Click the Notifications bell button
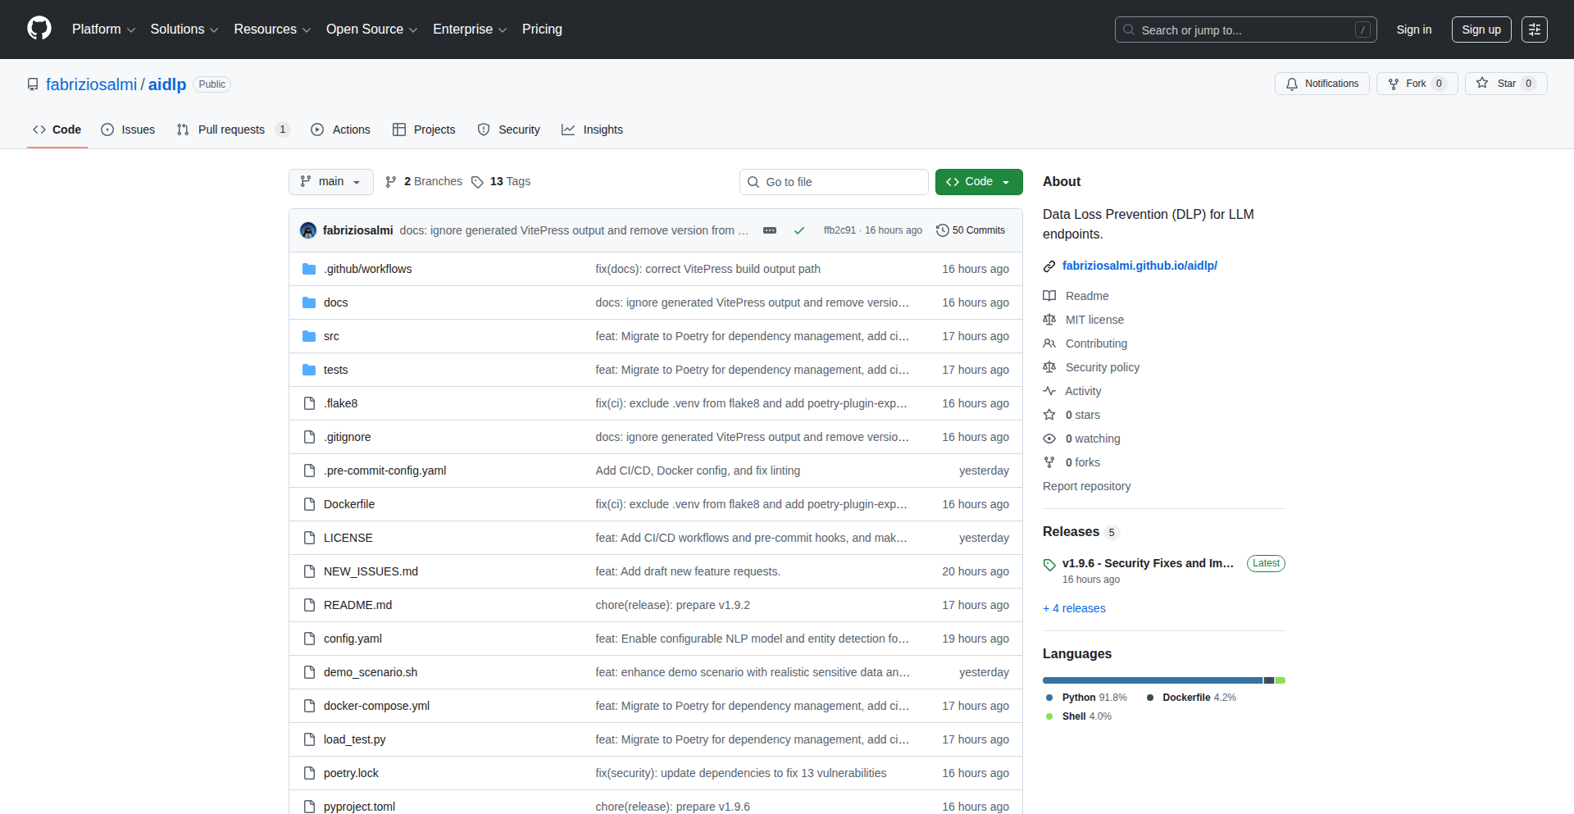The image size is (1574, 814). tap(1322, 84)
